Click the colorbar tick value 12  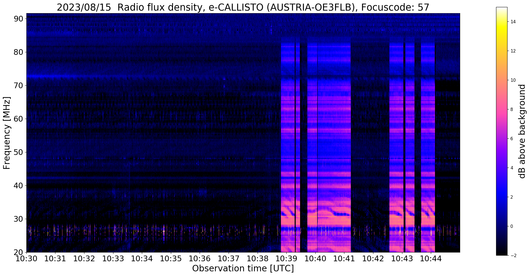[513, 51]
